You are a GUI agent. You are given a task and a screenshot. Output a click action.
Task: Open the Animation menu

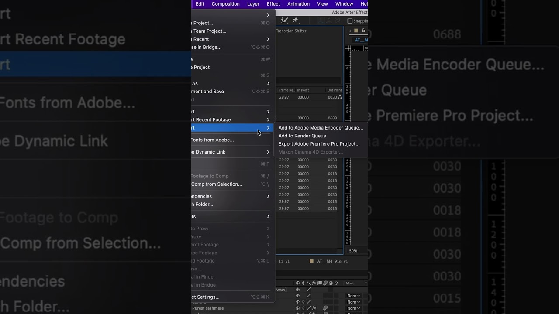pos(298,4)
